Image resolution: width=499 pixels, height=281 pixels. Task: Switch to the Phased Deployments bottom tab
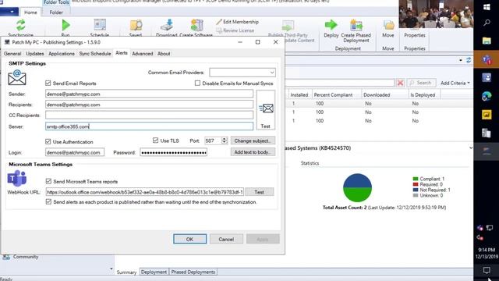193,272
